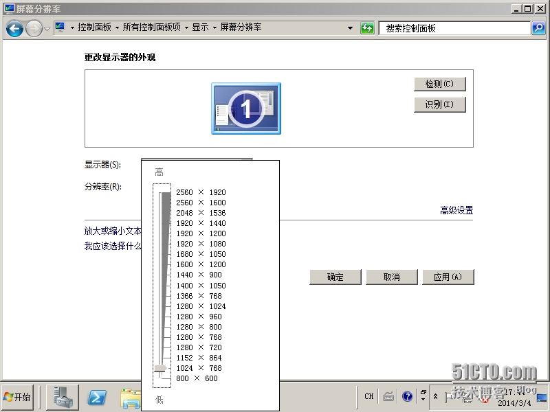Open the address bar history dropdown
The image size is (550, 412).
tap(350, 28)
